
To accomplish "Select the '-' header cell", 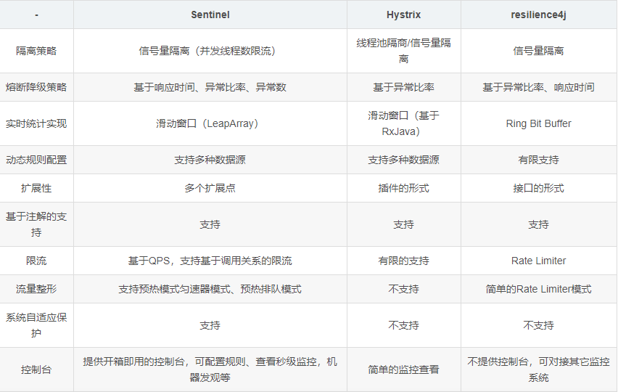I will click(x=36, y=15).
